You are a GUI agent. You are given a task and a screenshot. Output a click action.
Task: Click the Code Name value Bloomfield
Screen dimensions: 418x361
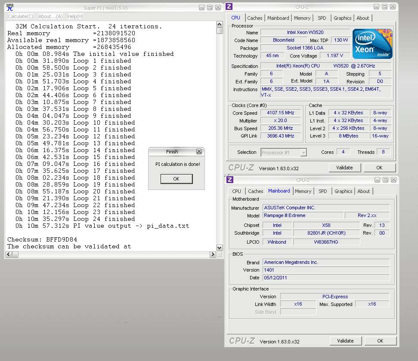click(x=284, y=40)
